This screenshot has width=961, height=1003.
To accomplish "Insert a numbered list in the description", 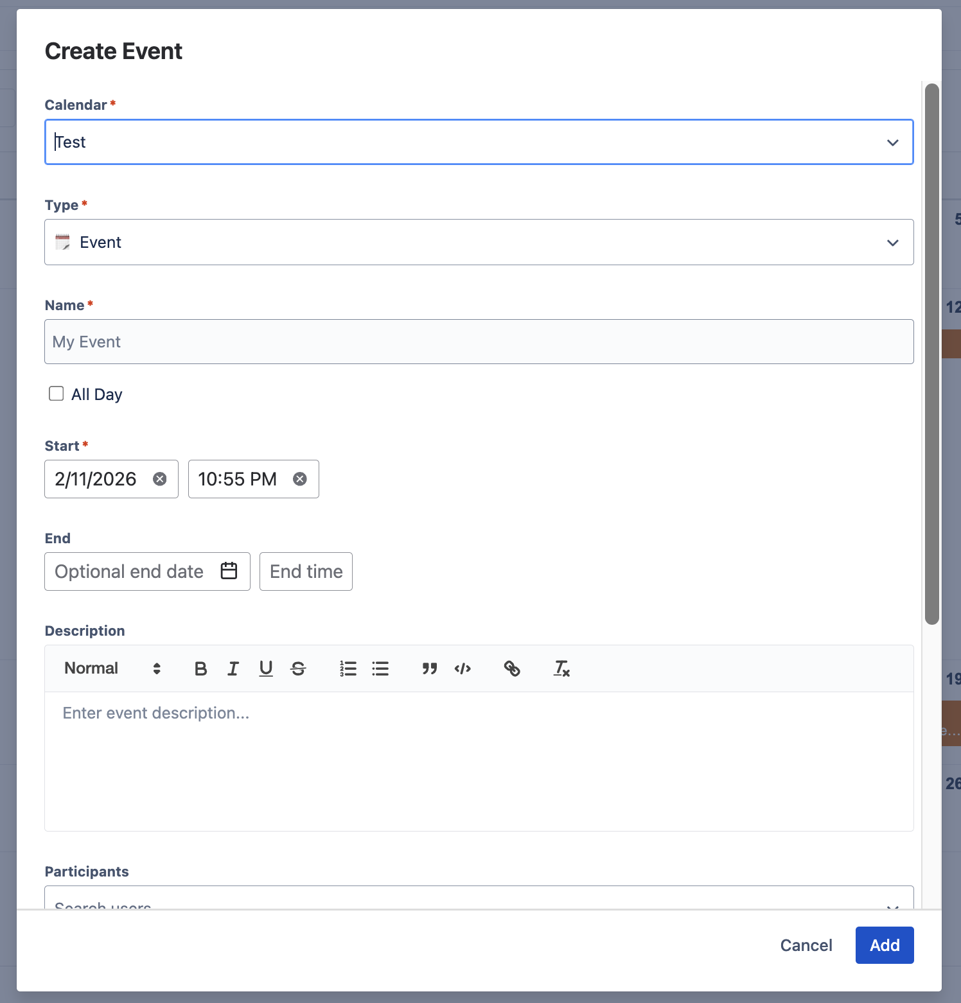I will pos(348,668).
